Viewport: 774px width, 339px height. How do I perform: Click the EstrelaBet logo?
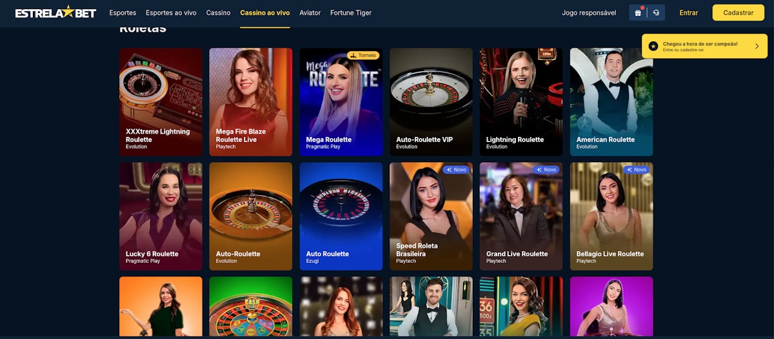coord(55,12)
